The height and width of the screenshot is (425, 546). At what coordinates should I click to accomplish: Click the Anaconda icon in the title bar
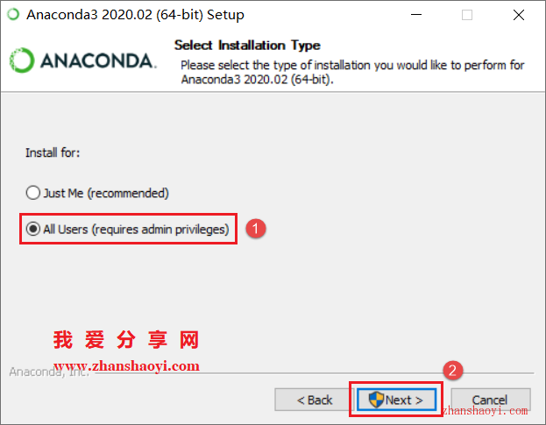coord(13,15)
